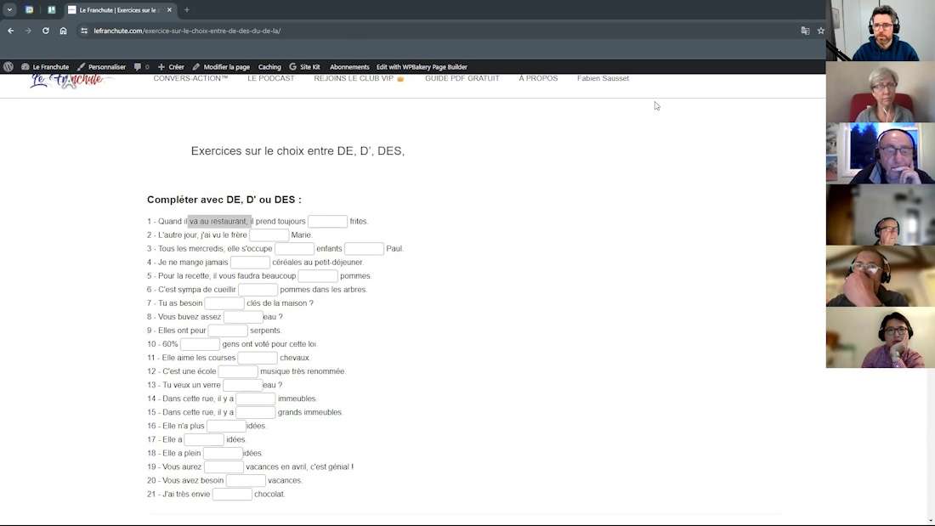The image size is (935, 526).
Task: Click the blank after 'Elle a plein'
Action: 223,454
